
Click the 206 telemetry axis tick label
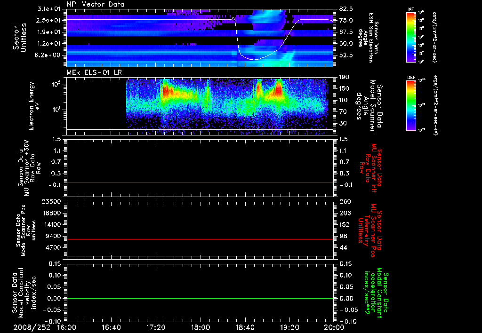click(345, 213)
